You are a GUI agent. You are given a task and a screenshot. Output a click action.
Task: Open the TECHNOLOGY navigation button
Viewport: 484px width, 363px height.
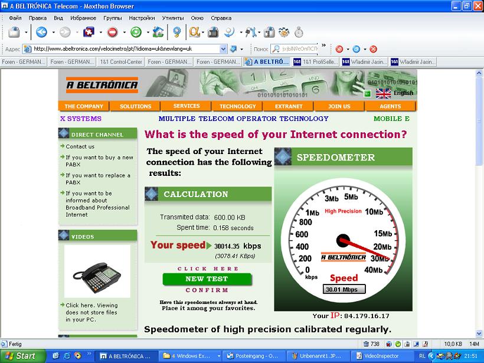(237, 106)
